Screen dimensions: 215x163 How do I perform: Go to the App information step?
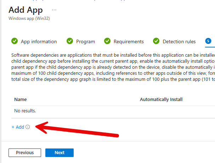pos(39,41)
